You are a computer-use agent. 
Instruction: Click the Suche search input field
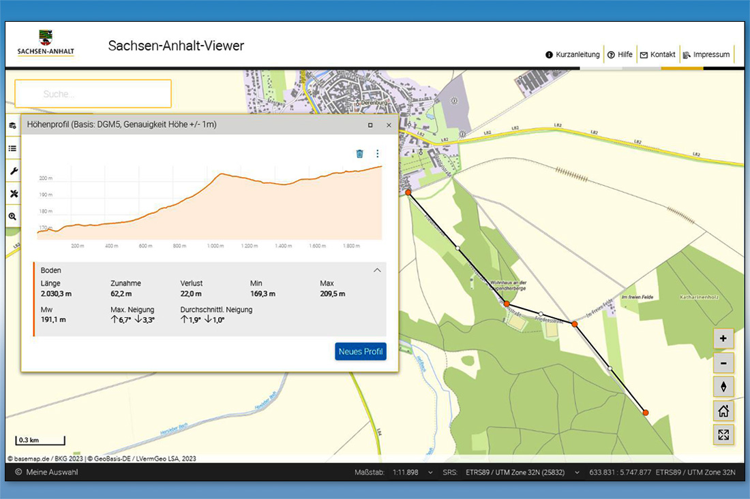(93, 94)
